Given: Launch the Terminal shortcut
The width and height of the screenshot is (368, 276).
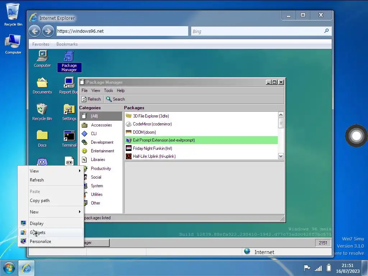Looking at the screenshot, I should click(x=69, y=139).
